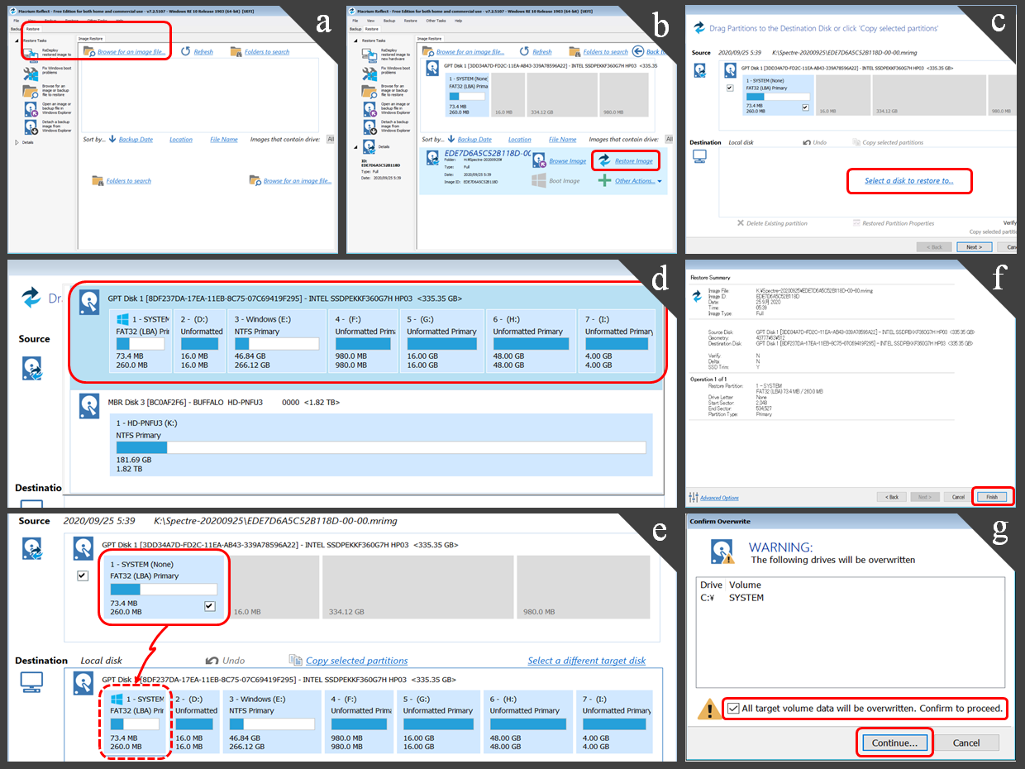Click the usage bar of the HD-PNFU3 (K:) partition

pos(380,447)
